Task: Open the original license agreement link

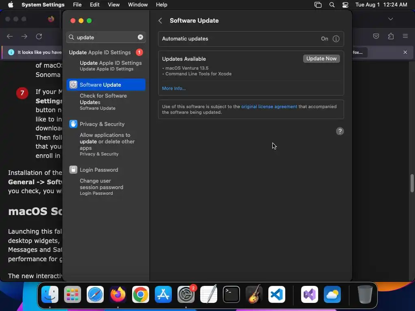Action: [x=269, y=107]
